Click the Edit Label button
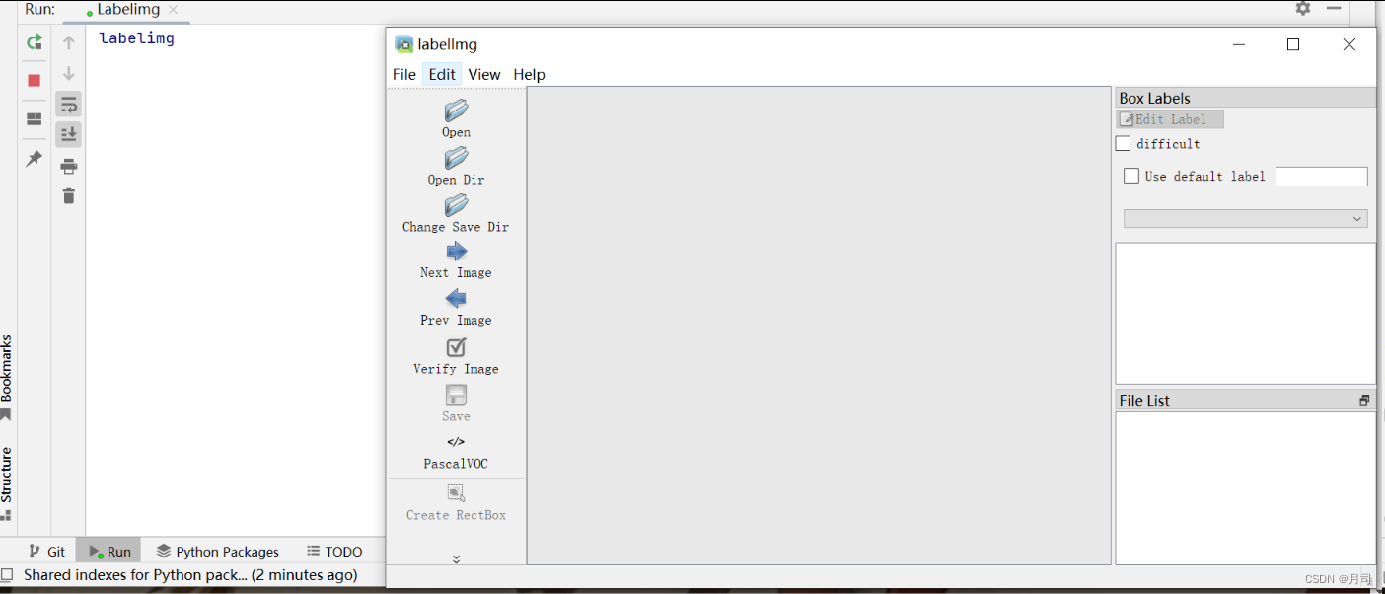Image resolution: width=1385 pixels, height=594 pixels. click(1170, 119)
